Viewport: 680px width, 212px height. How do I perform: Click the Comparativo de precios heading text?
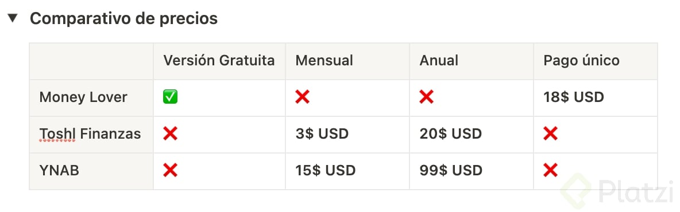pyautogui.click(x=123, y=18)
